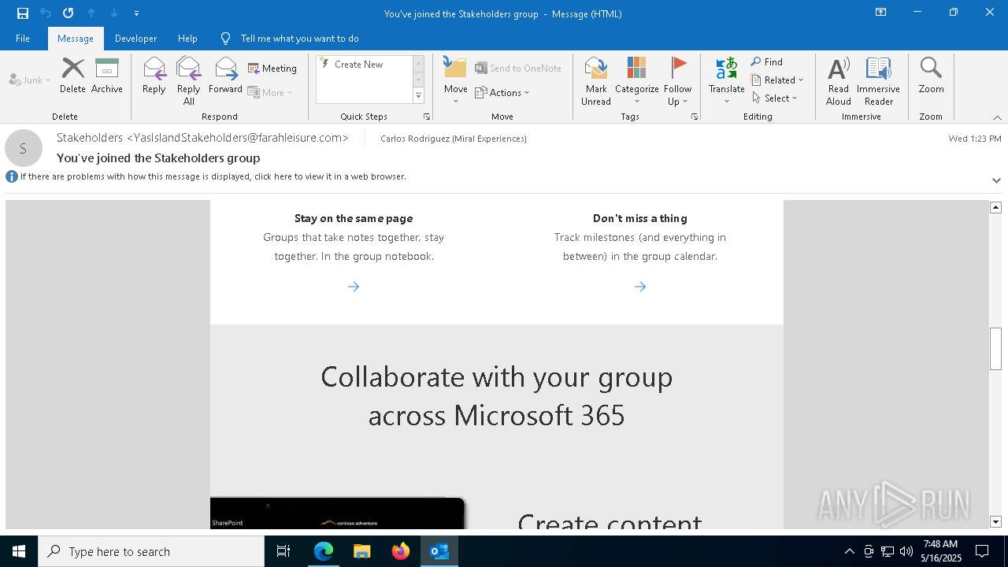Forward this email

coord(225,76)
